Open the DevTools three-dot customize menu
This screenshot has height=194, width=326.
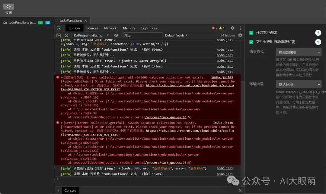click(240, 28)
